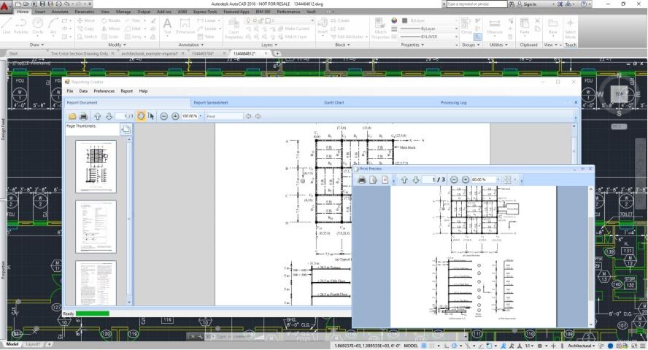Open the 60.00% zoom dropdown in Print Preview
Screen dimensions: 648x350
click(x=498, y=179)
